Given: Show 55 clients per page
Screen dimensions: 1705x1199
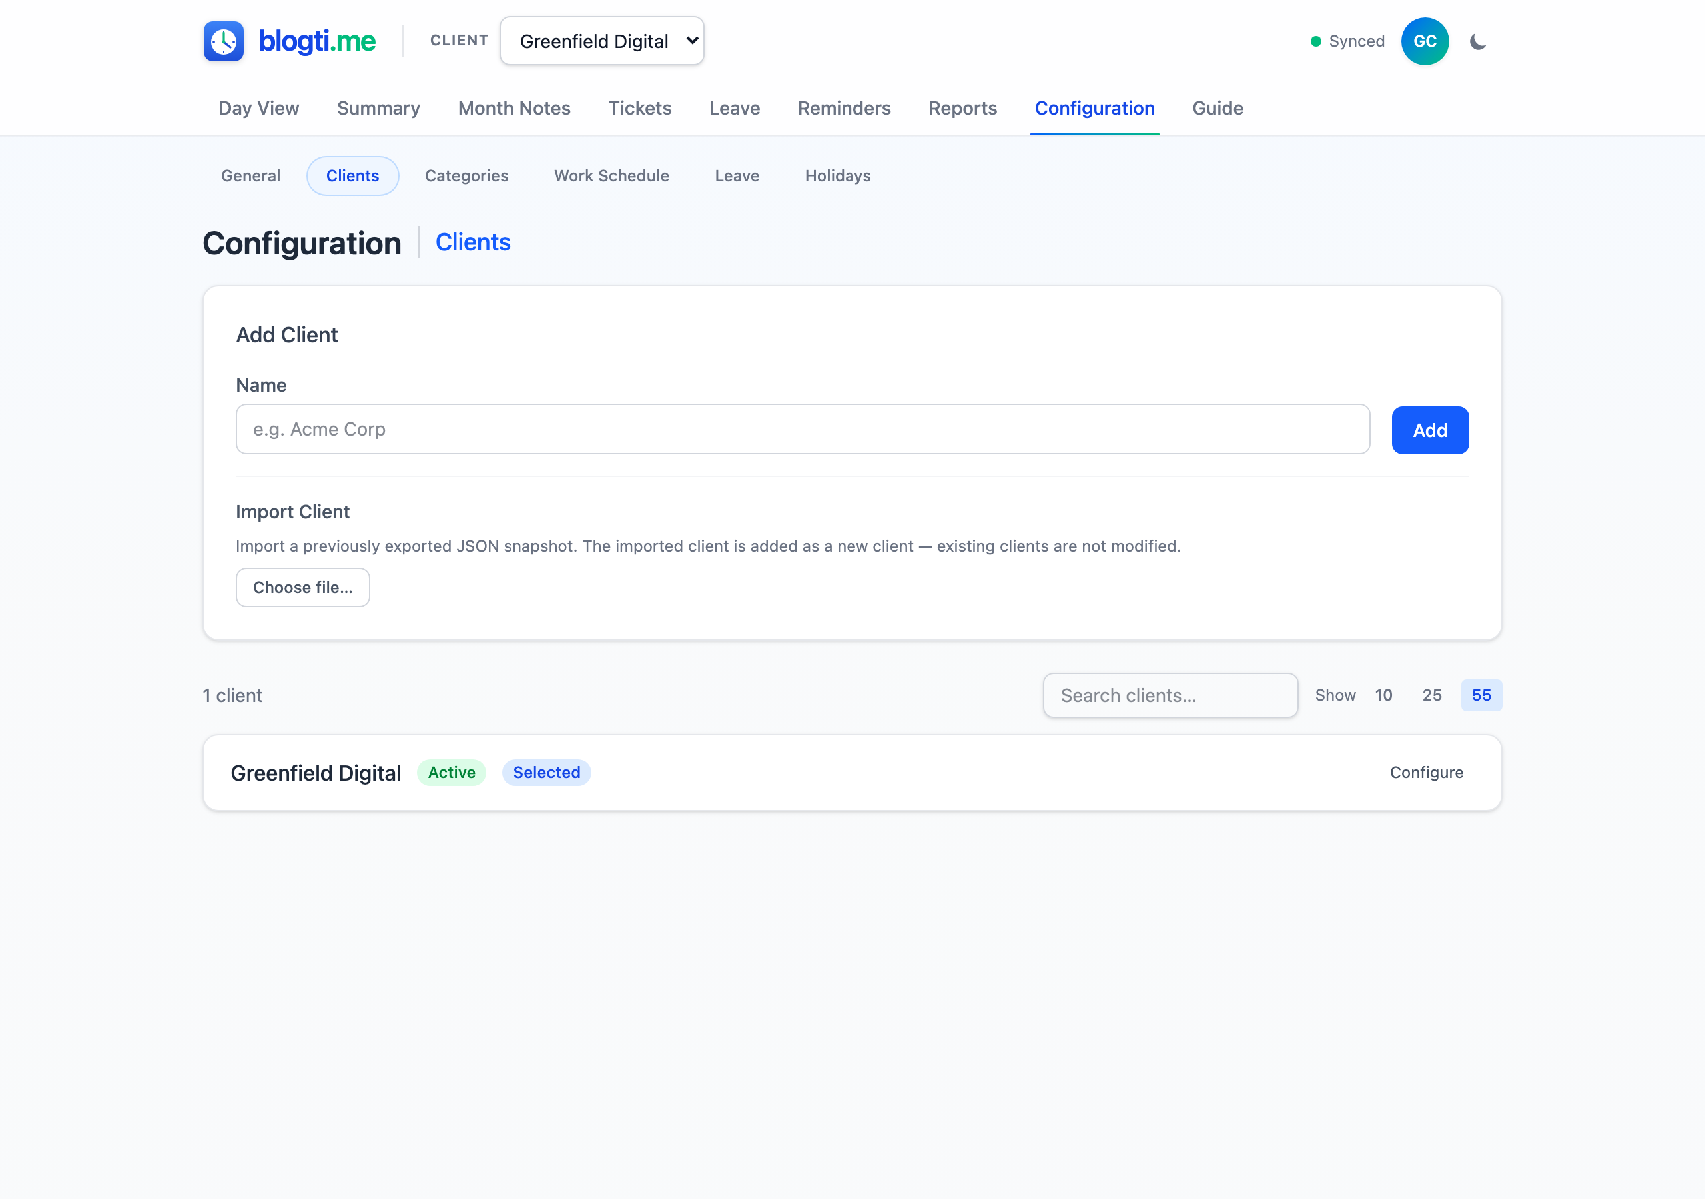Looking at the screenshot, I should click(1481, 695).
